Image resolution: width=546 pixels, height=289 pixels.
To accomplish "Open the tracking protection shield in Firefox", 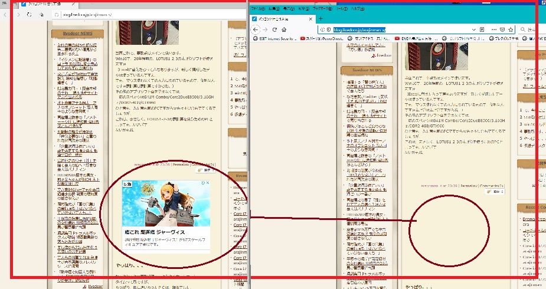I will (x=328, y=30).
